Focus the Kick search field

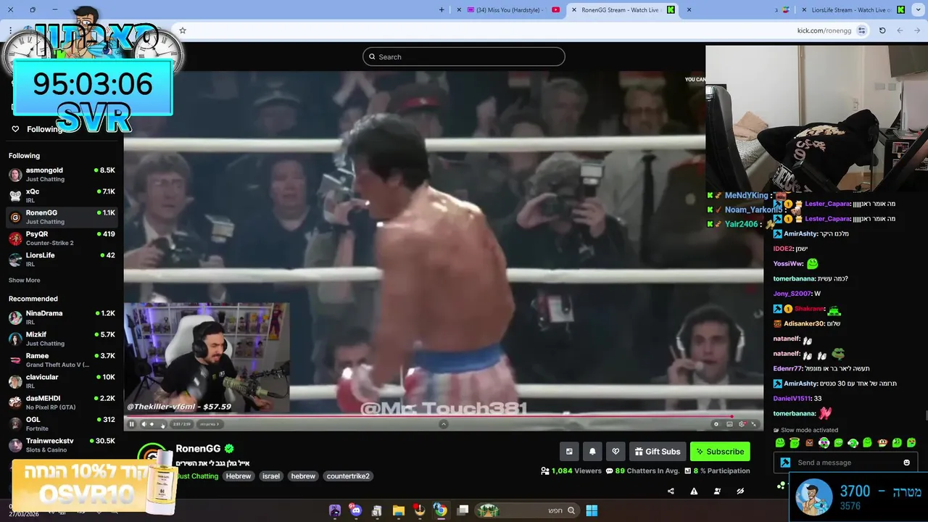point(464,57)
